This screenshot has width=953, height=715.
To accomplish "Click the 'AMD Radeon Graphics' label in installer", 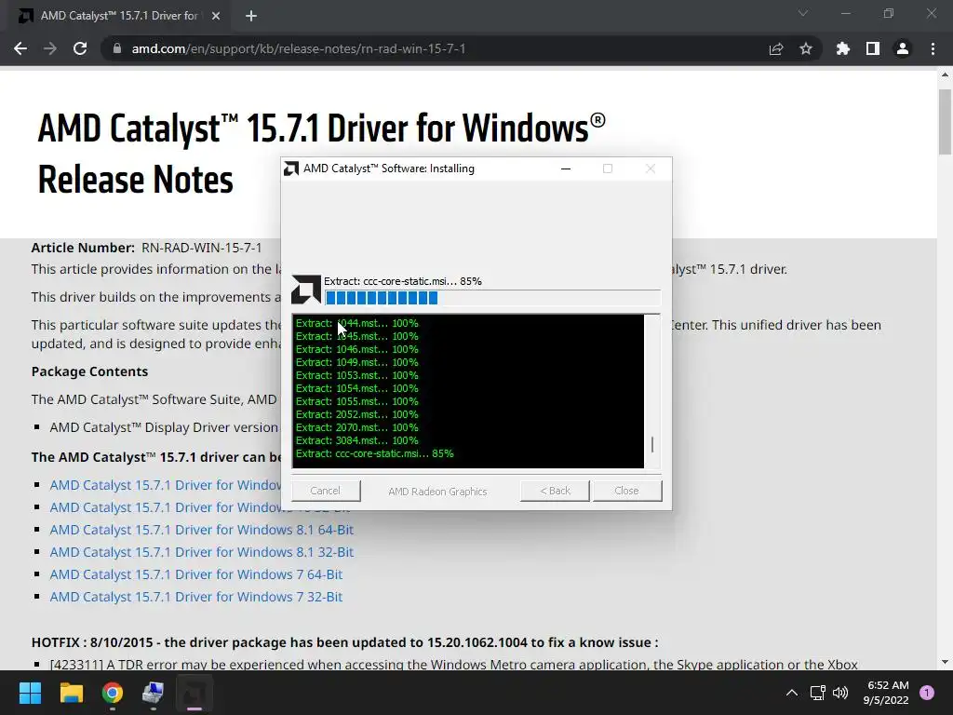I will [x=437, y=492].
